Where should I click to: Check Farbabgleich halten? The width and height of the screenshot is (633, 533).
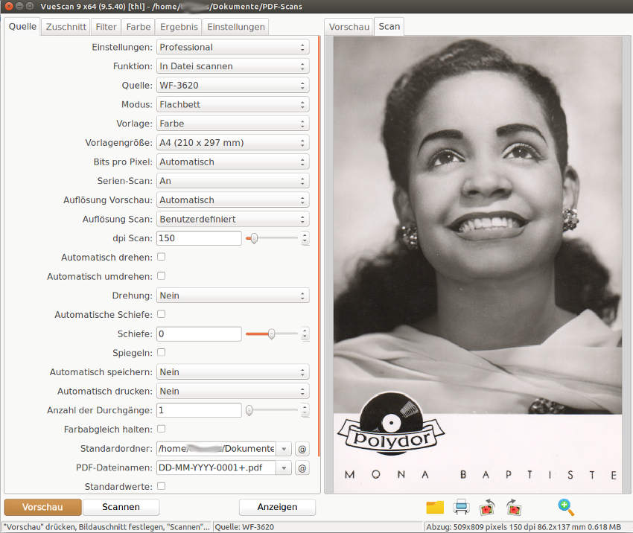click(x=161, y=429)
